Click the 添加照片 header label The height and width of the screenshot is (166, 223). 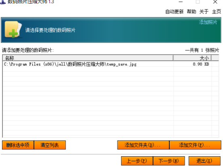point(208,22)
